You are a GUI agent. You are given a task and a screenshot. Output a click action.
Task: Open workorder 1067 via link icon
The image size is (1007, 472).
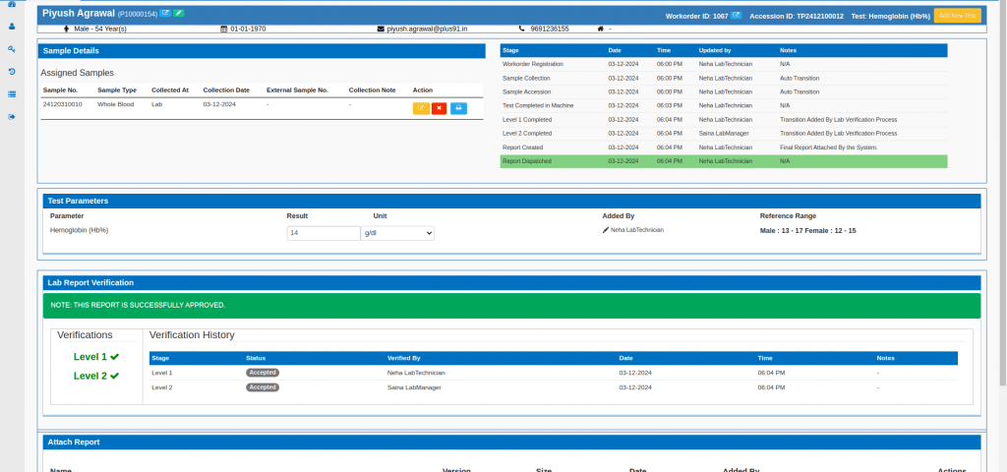click(x=736, y=16)
